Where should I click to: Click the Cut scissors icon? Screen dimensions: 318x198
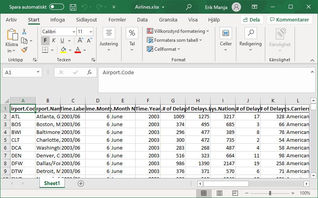coord(24,32)
